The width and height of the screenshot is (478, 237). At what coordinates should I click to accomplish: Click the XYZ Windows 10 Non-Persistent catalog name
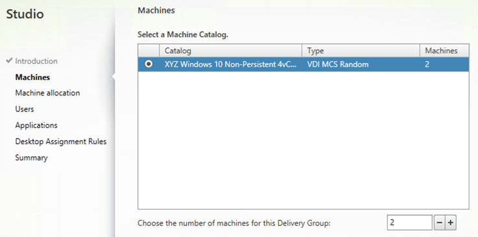tap(230, 64)
